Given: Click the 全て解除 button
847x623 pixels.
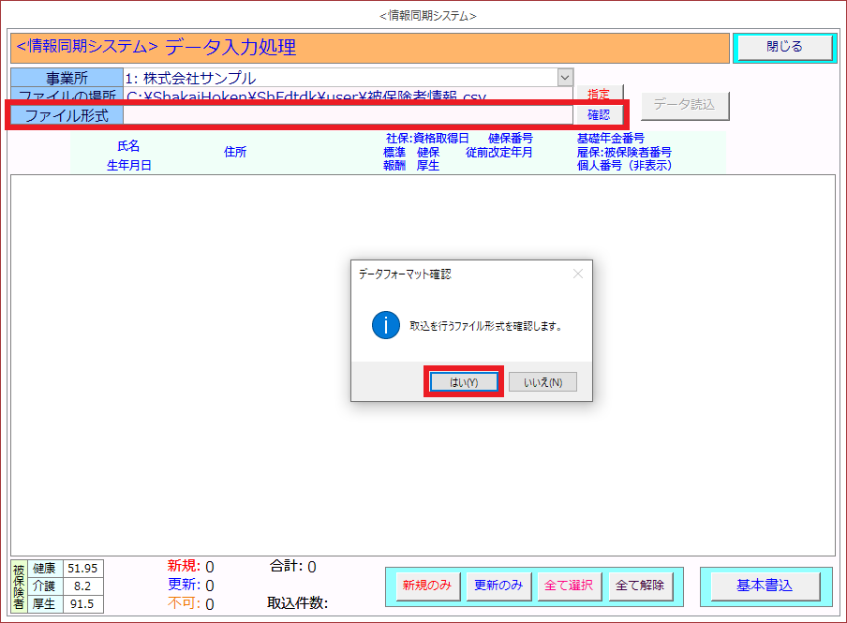Looking at the screenshot, I should 640,586.
